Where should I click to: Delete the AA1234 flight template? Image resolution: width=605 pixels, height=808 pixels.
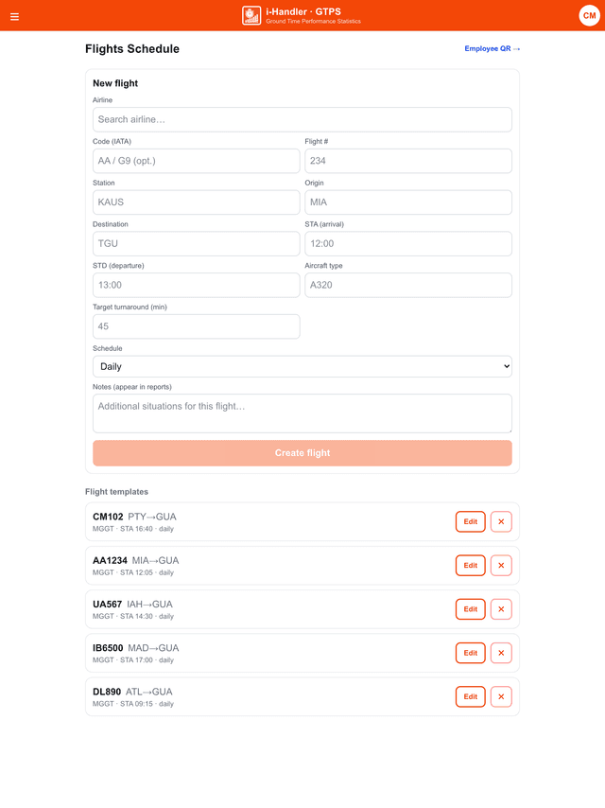(501, 565)
